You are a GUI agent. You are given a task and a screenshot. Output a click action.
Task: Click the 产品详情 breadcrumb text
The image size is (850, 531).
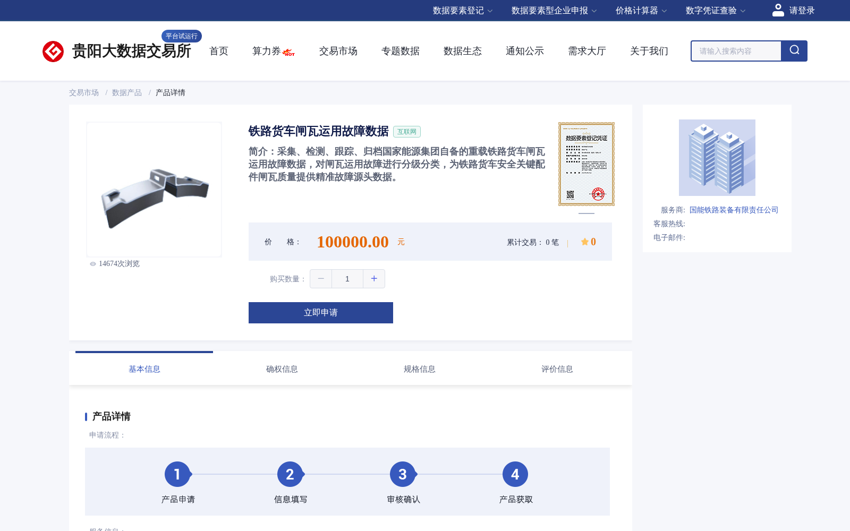pyautogui.click(x=171, y=92)
